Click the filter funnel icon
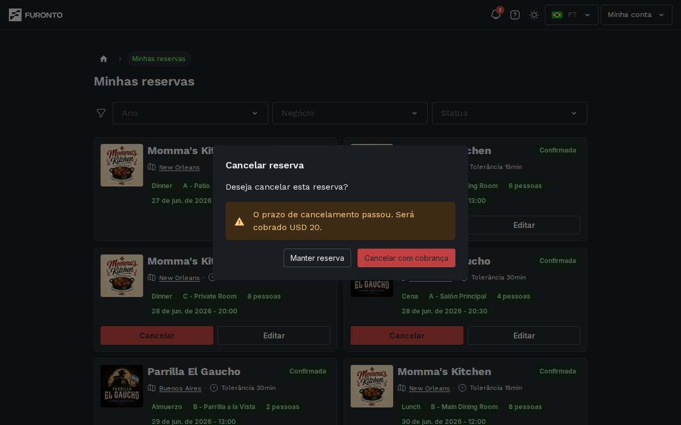This screenshot has width=681, height=425. pos(101,113)
